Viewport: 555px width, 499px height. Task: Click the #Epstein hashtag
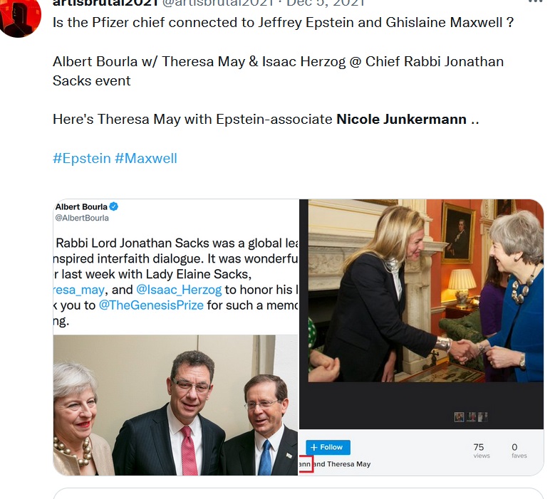coord(82,158)
